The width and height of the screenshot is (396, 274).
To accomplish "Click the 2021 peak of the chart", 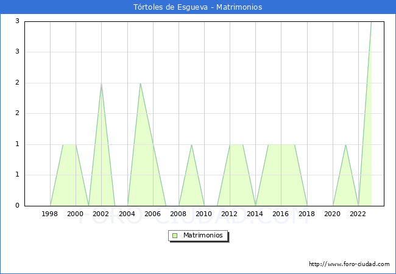I will coord(345,145).
